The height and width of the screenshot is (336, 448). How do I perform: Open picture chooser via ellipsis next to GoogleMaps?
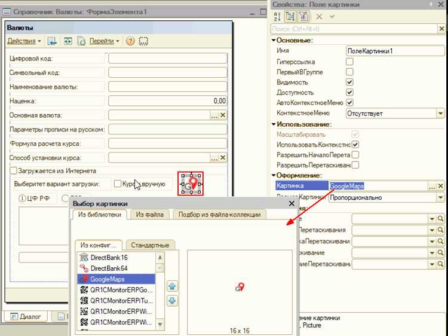pyautogui.click(x=432, y=186)
